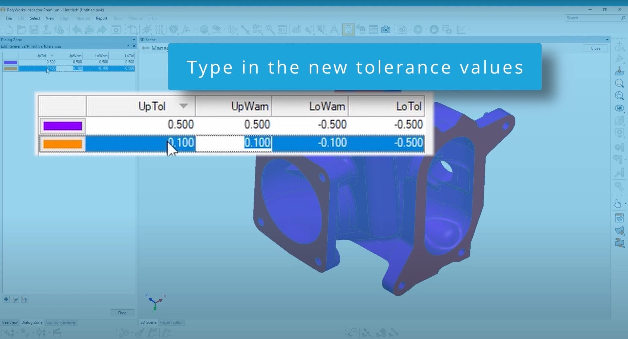
Task: Open a project with the folder icon
Action: pyautogui.click(x=21, y=29)
